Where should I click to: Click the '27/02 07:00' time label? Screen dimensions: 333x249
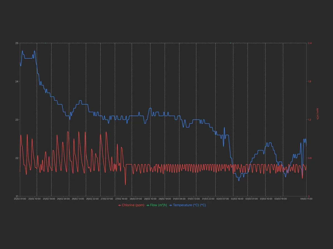click(x=107, y=199)
